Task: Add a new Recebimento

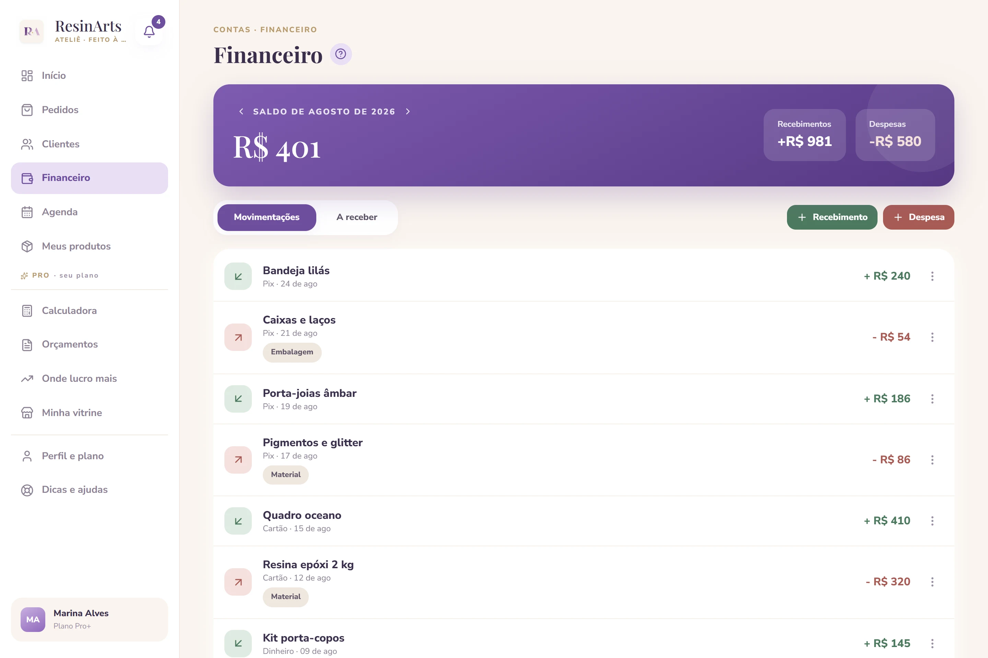Action: [x=832, y=217]
